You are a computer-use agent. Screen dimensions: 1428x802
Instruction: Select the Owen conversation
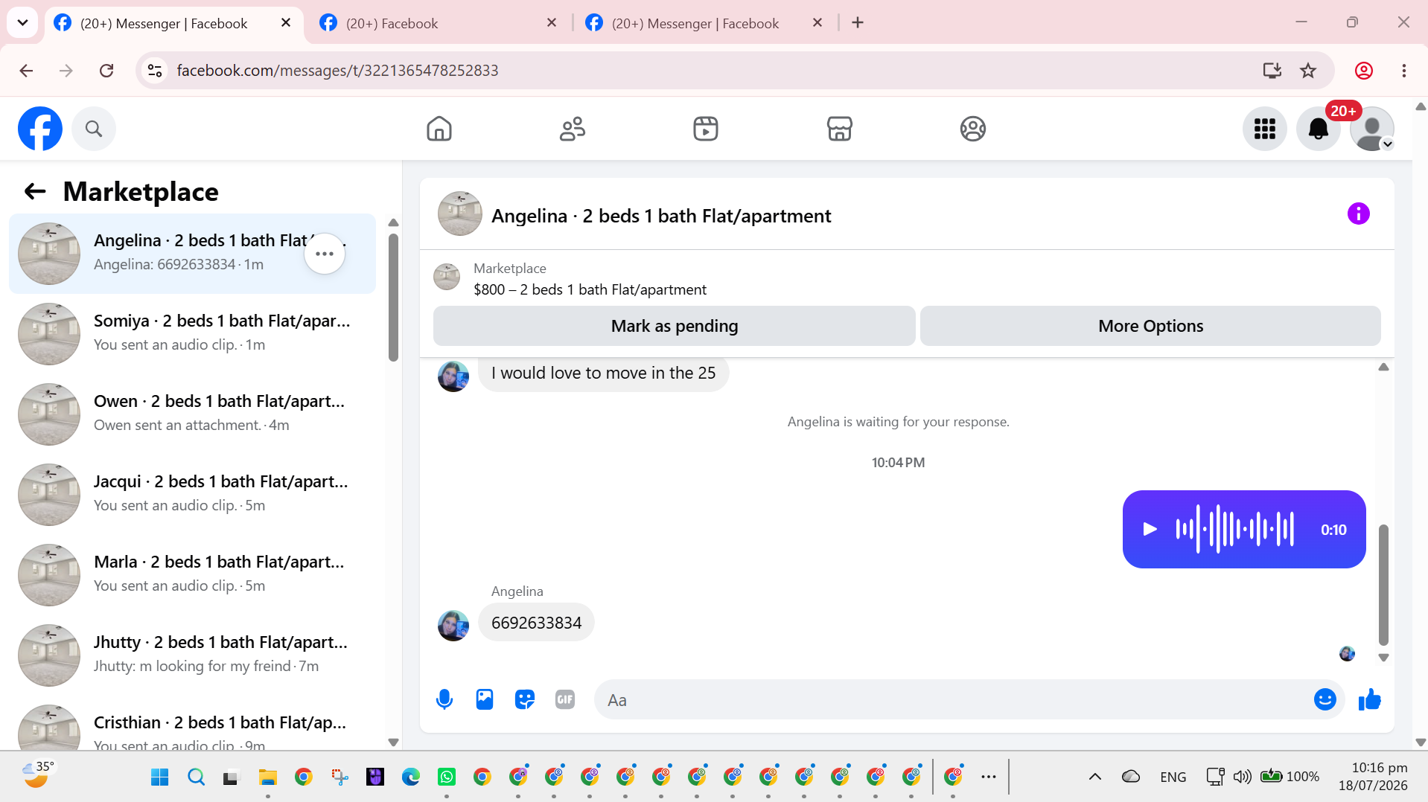pos(192,414)
